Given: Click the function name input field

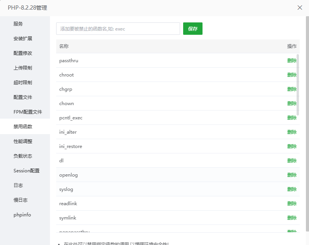Looking at the screenshot, I should (x=118, y=29).
